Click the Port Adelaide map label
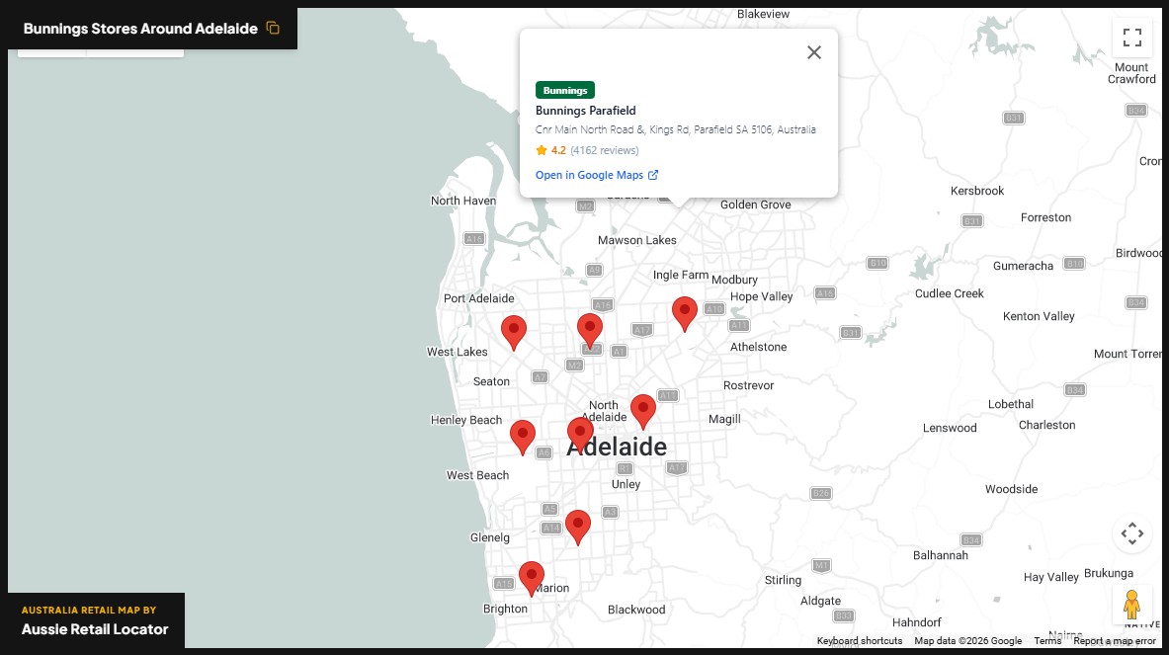Screen dimensions: 1169x655 [x=478, y=298]
